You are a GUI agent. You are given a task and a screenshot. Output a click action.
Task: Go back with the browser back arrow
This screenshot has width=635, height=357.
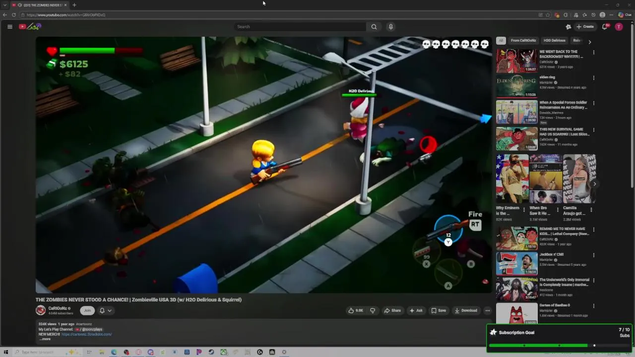[x=5, y=15]
